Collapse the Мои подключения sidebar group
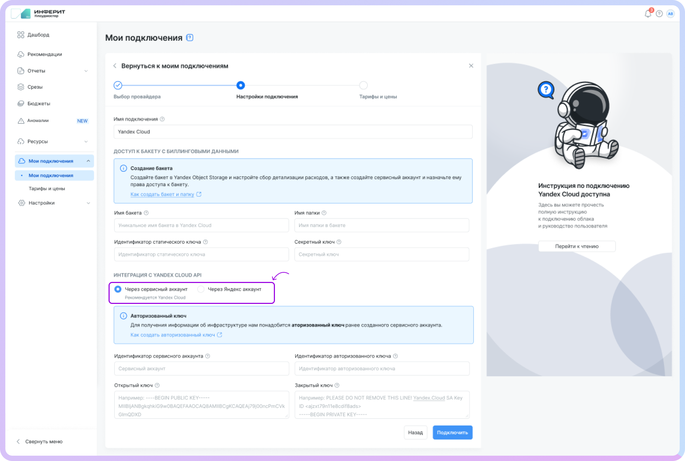Viewport: 685px width, 461px height. pos(88,161)
